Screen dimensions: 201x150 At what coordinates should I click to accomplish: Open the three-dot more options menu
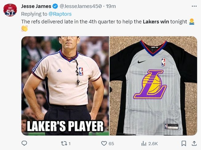coord(194,6)
